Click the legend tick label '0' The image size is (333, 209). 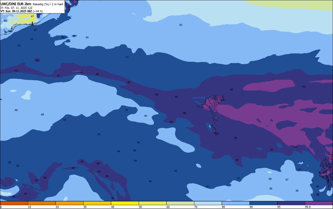[x=1, y=207]
